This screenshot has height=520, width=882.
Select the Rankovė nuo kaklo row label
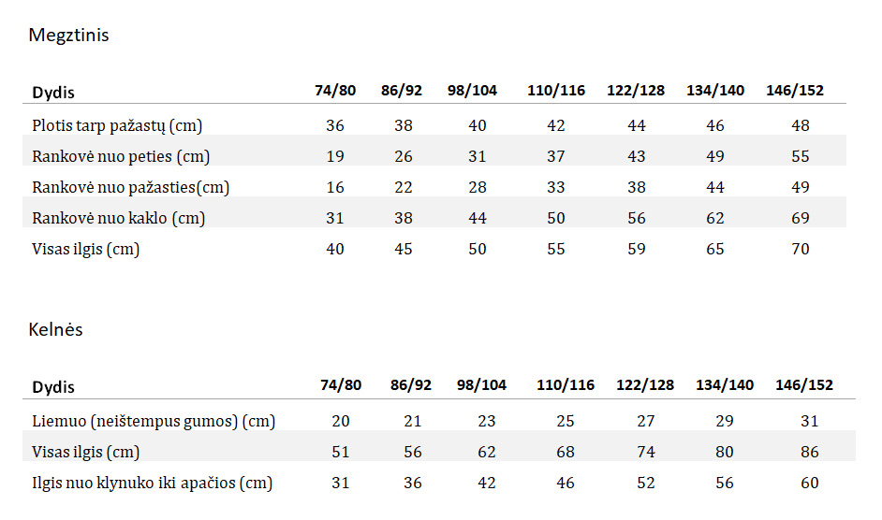(x=119, y=218)
